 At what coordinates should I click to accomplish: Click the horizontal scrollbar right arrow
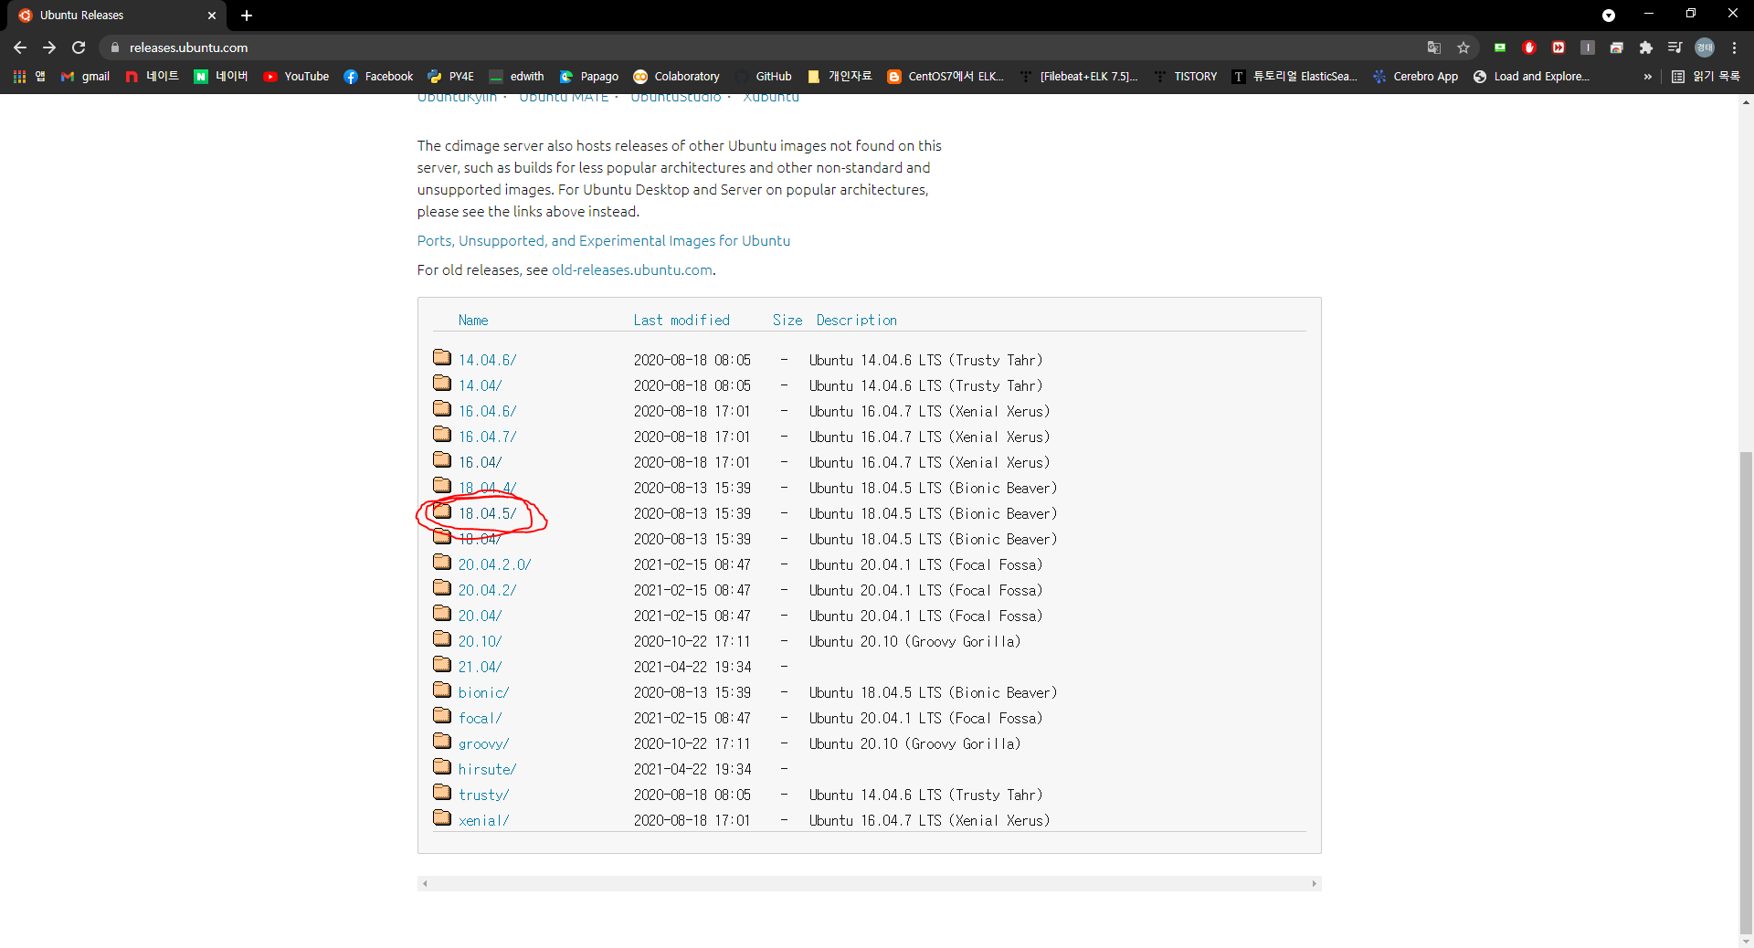[x=1314, y=883]
